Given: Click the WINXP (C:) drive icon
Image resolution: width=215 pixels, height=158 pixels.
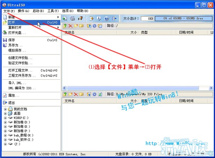Looking at the screenshot, I should click(10, 117).
